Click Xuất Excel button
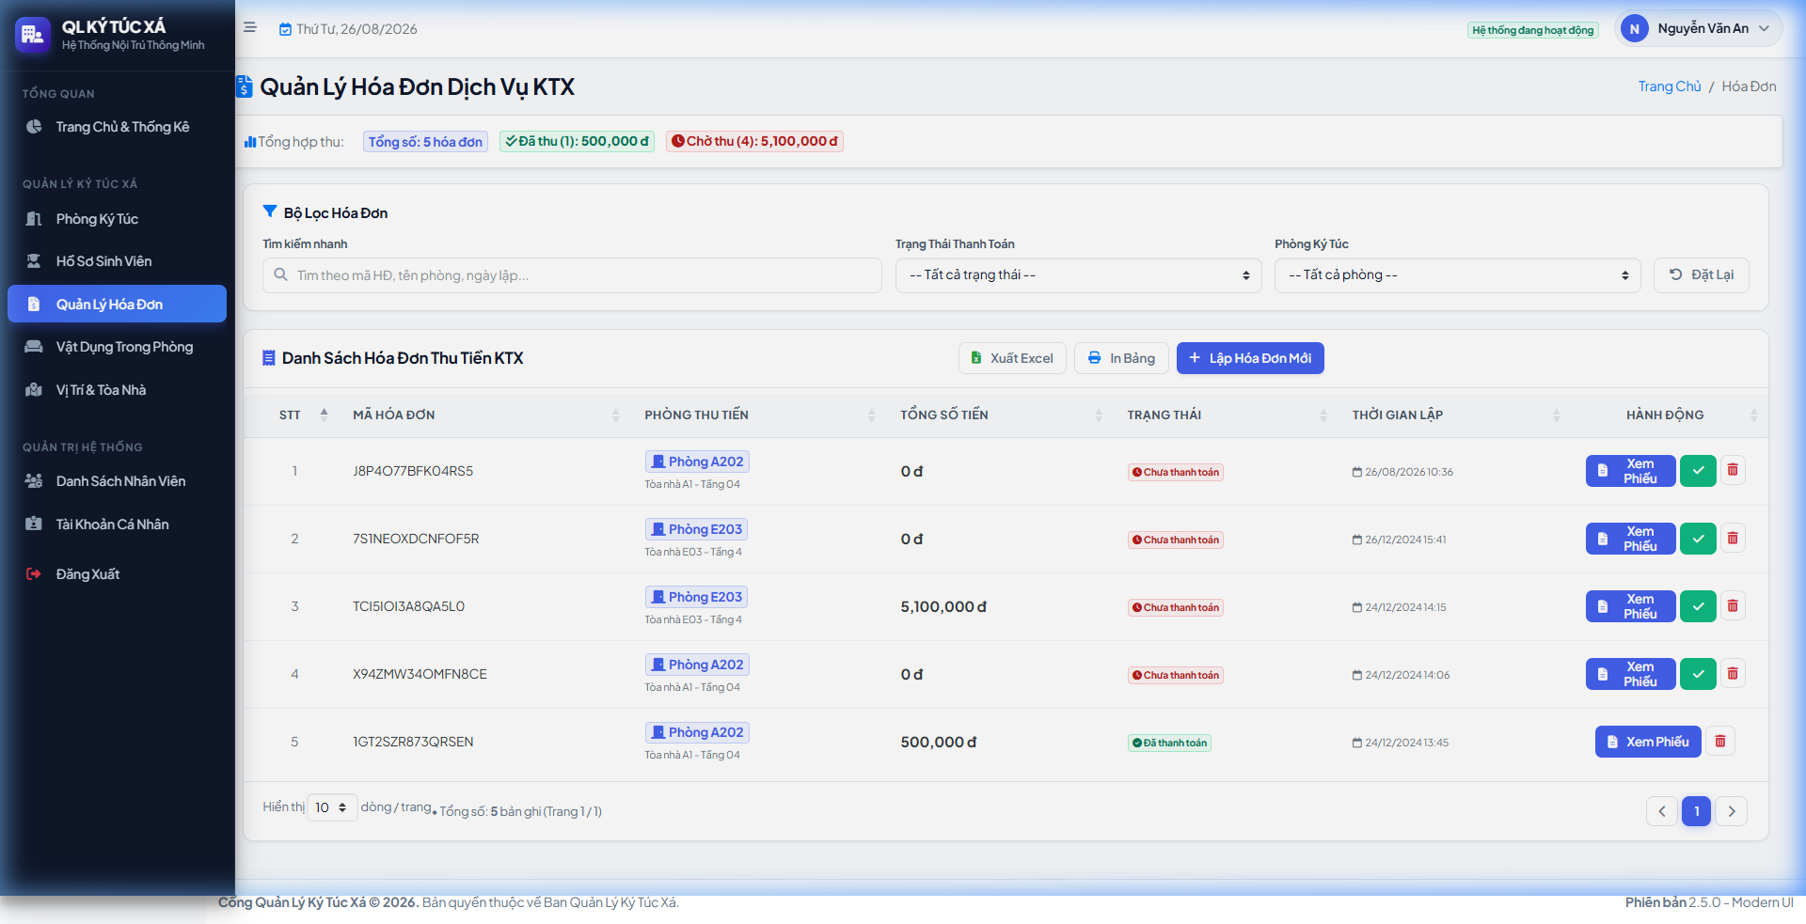 pos(1012,358)
